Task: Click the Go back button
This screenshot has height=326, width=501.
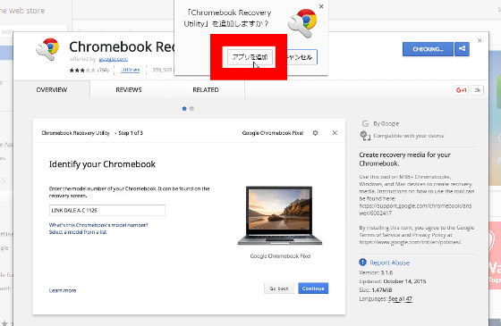Action: [x=279, y=288]
